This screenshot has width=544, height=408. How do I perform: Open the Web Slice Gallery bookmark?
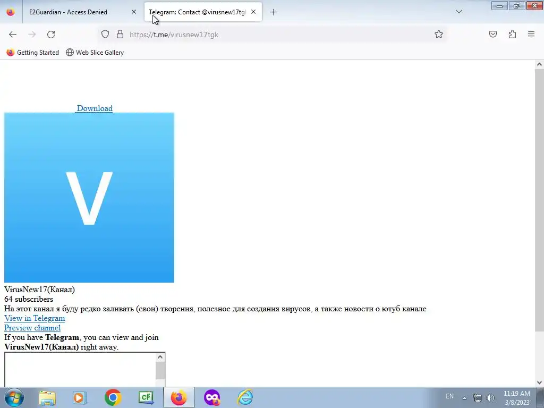[x=95, y=53]
